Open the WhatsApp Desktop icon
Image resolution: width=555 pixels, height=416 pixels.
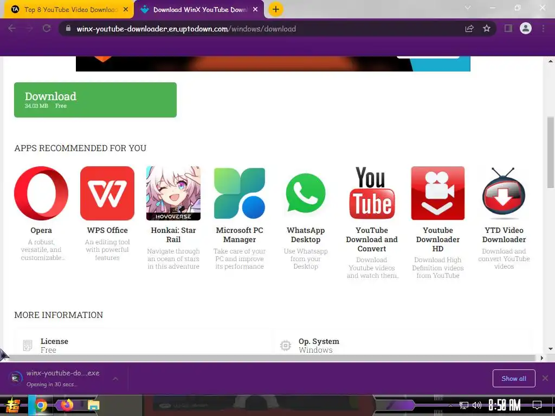[306, 193]
